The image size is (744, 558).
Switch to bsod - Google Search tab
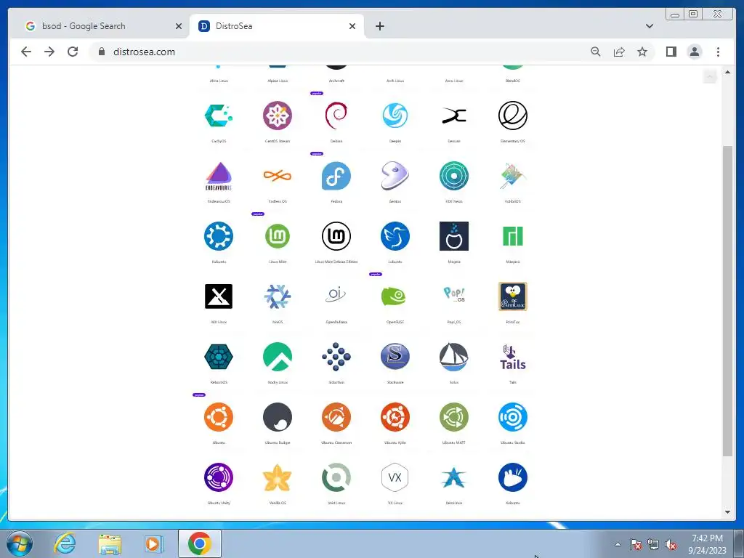click(x=103, y=26)
